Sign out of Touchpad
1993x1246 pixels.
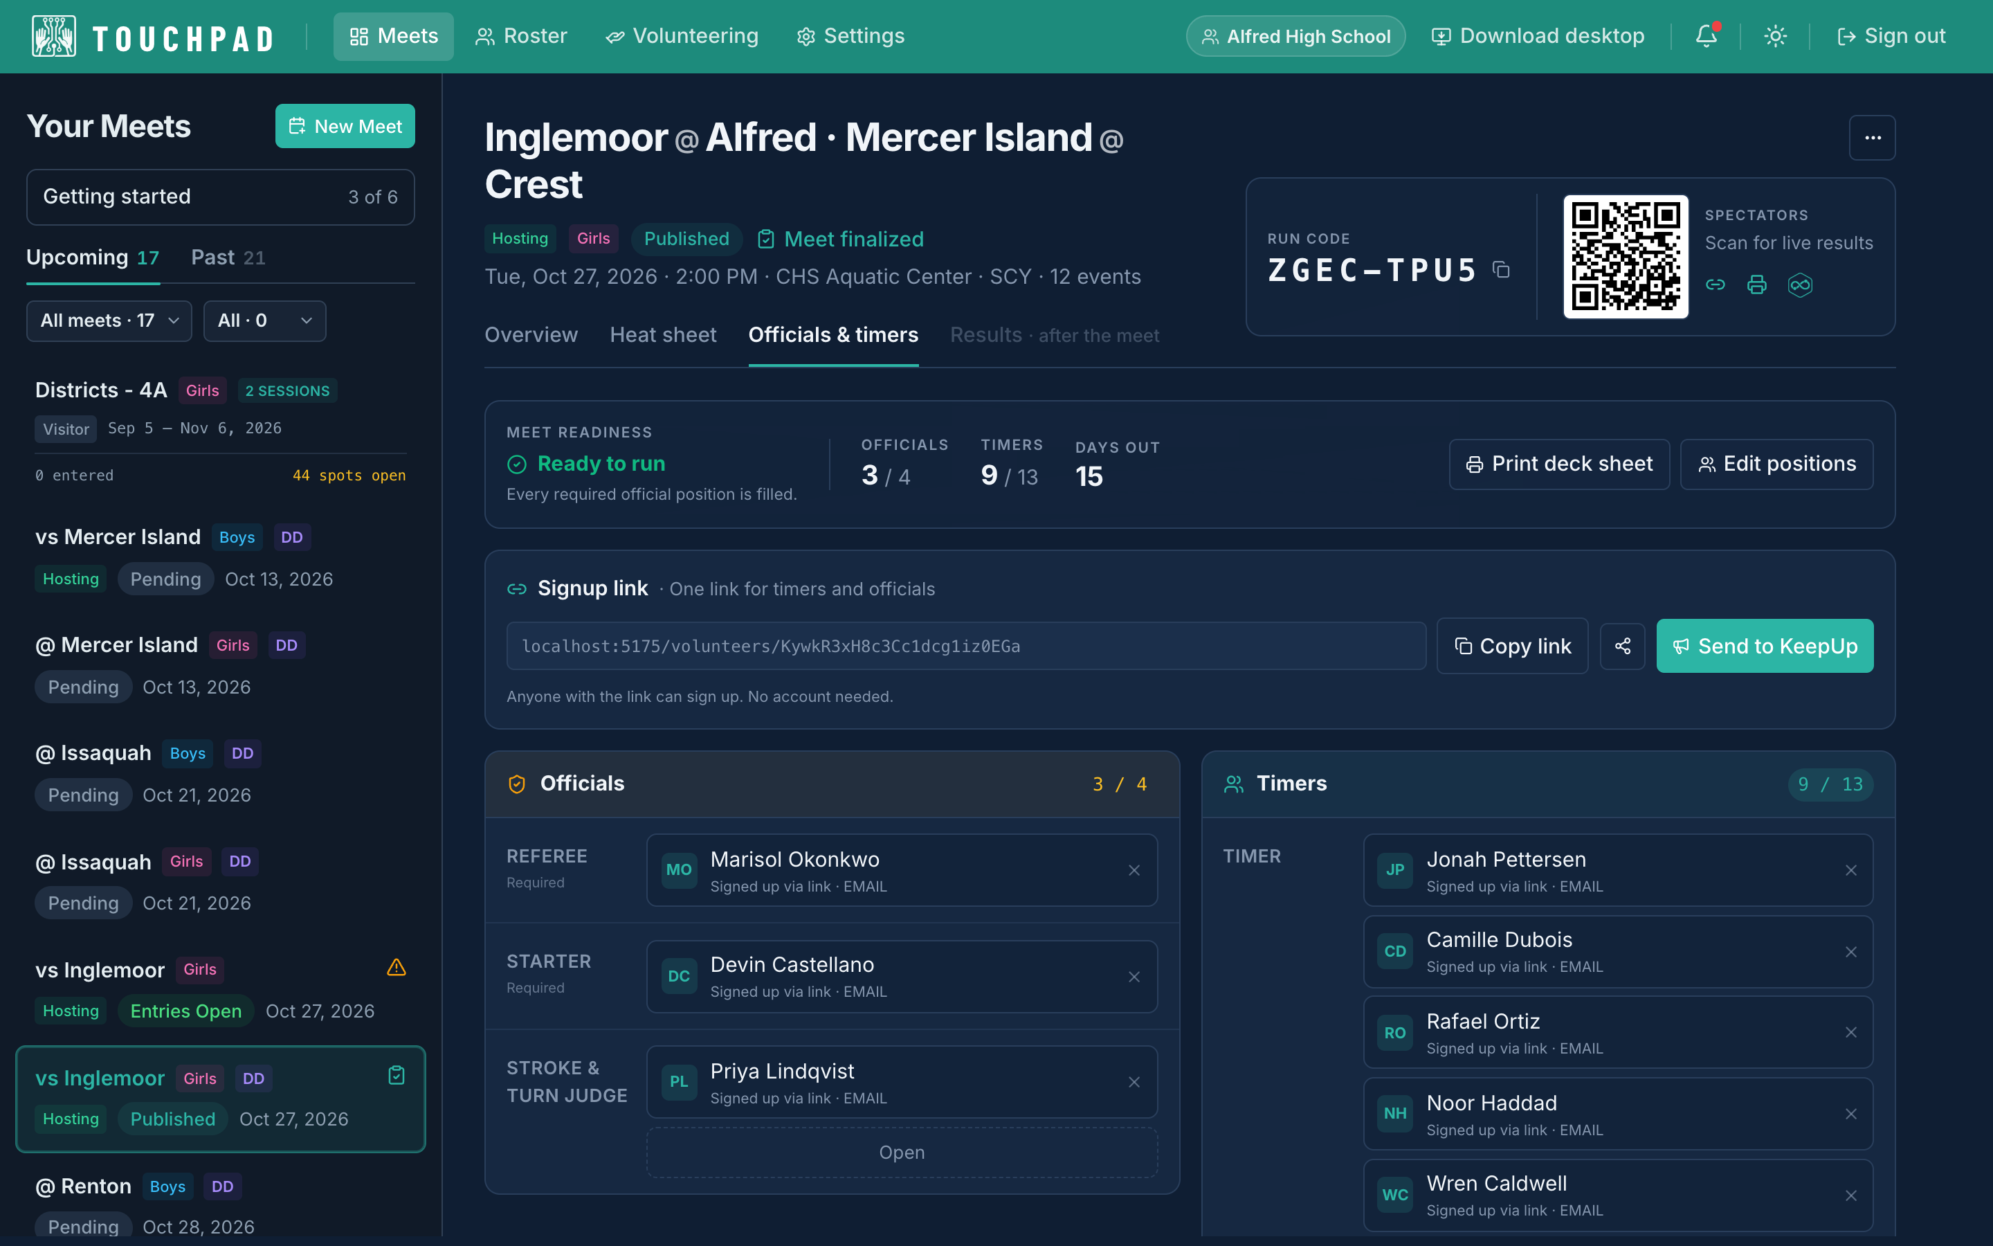tap(1891, 36)
